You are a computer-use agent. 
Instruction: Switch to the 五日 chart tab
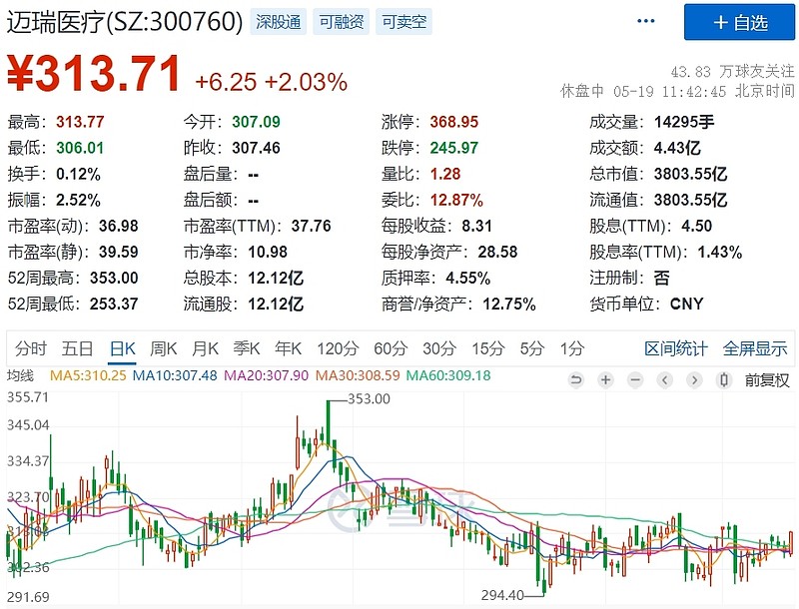point(77,348)
